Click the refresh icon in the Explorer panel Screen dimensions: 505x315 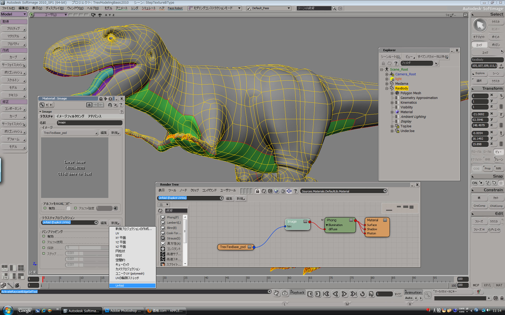point(390,63)
